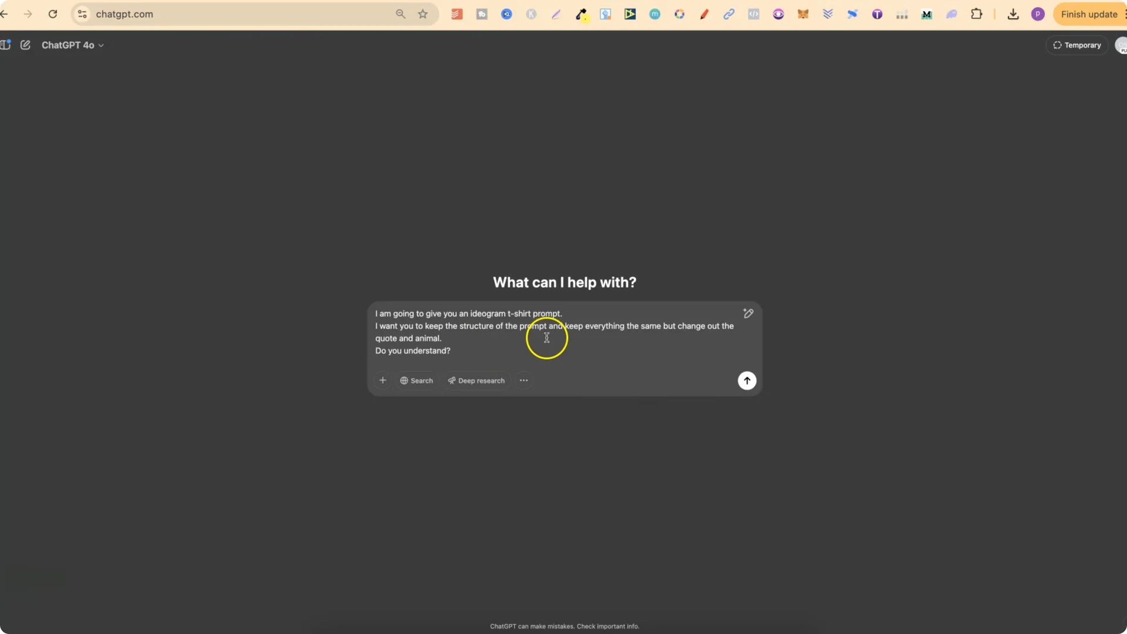1127x634 pixels.
Task: Click the edit-prompt pencil icon in the composer
Action: 748,313
